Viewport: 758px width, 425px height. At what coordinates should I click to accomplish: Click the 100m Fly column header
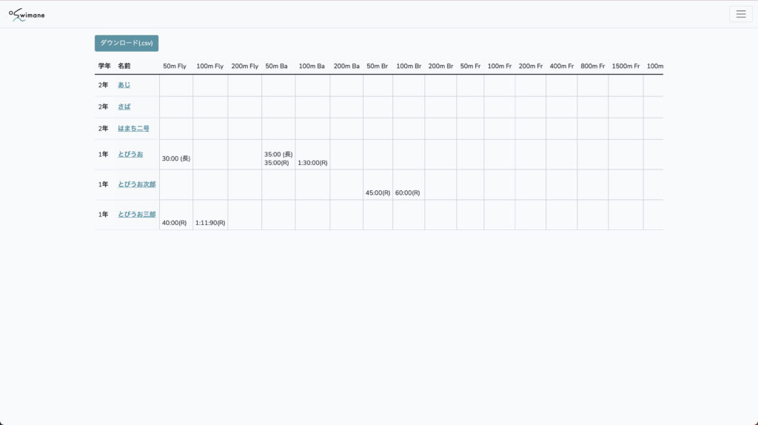click(209, 66)
